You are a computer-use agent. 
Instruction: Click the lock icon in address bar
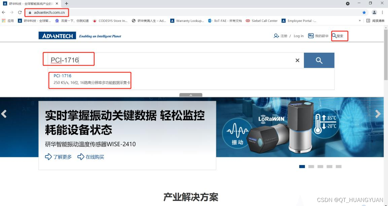pos(30,12)
